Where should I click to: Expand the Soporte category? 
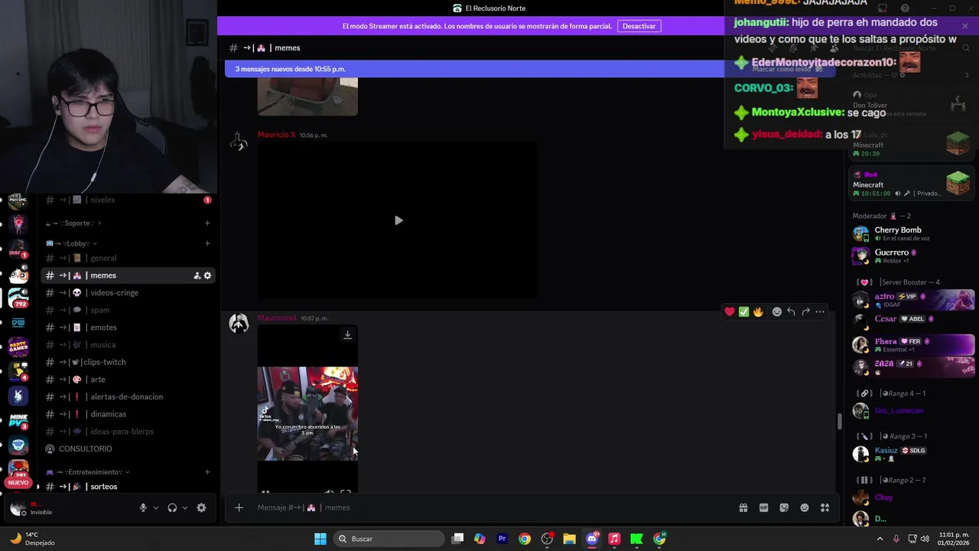(x=74, y=223)
